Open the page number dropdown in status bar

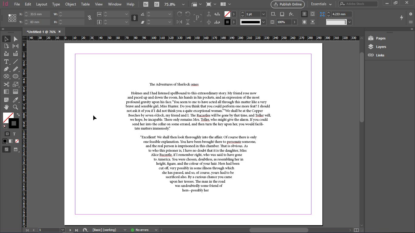click(x=63, y=230)
